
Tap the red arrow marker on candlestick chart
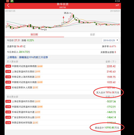click(x=64, y=17)
